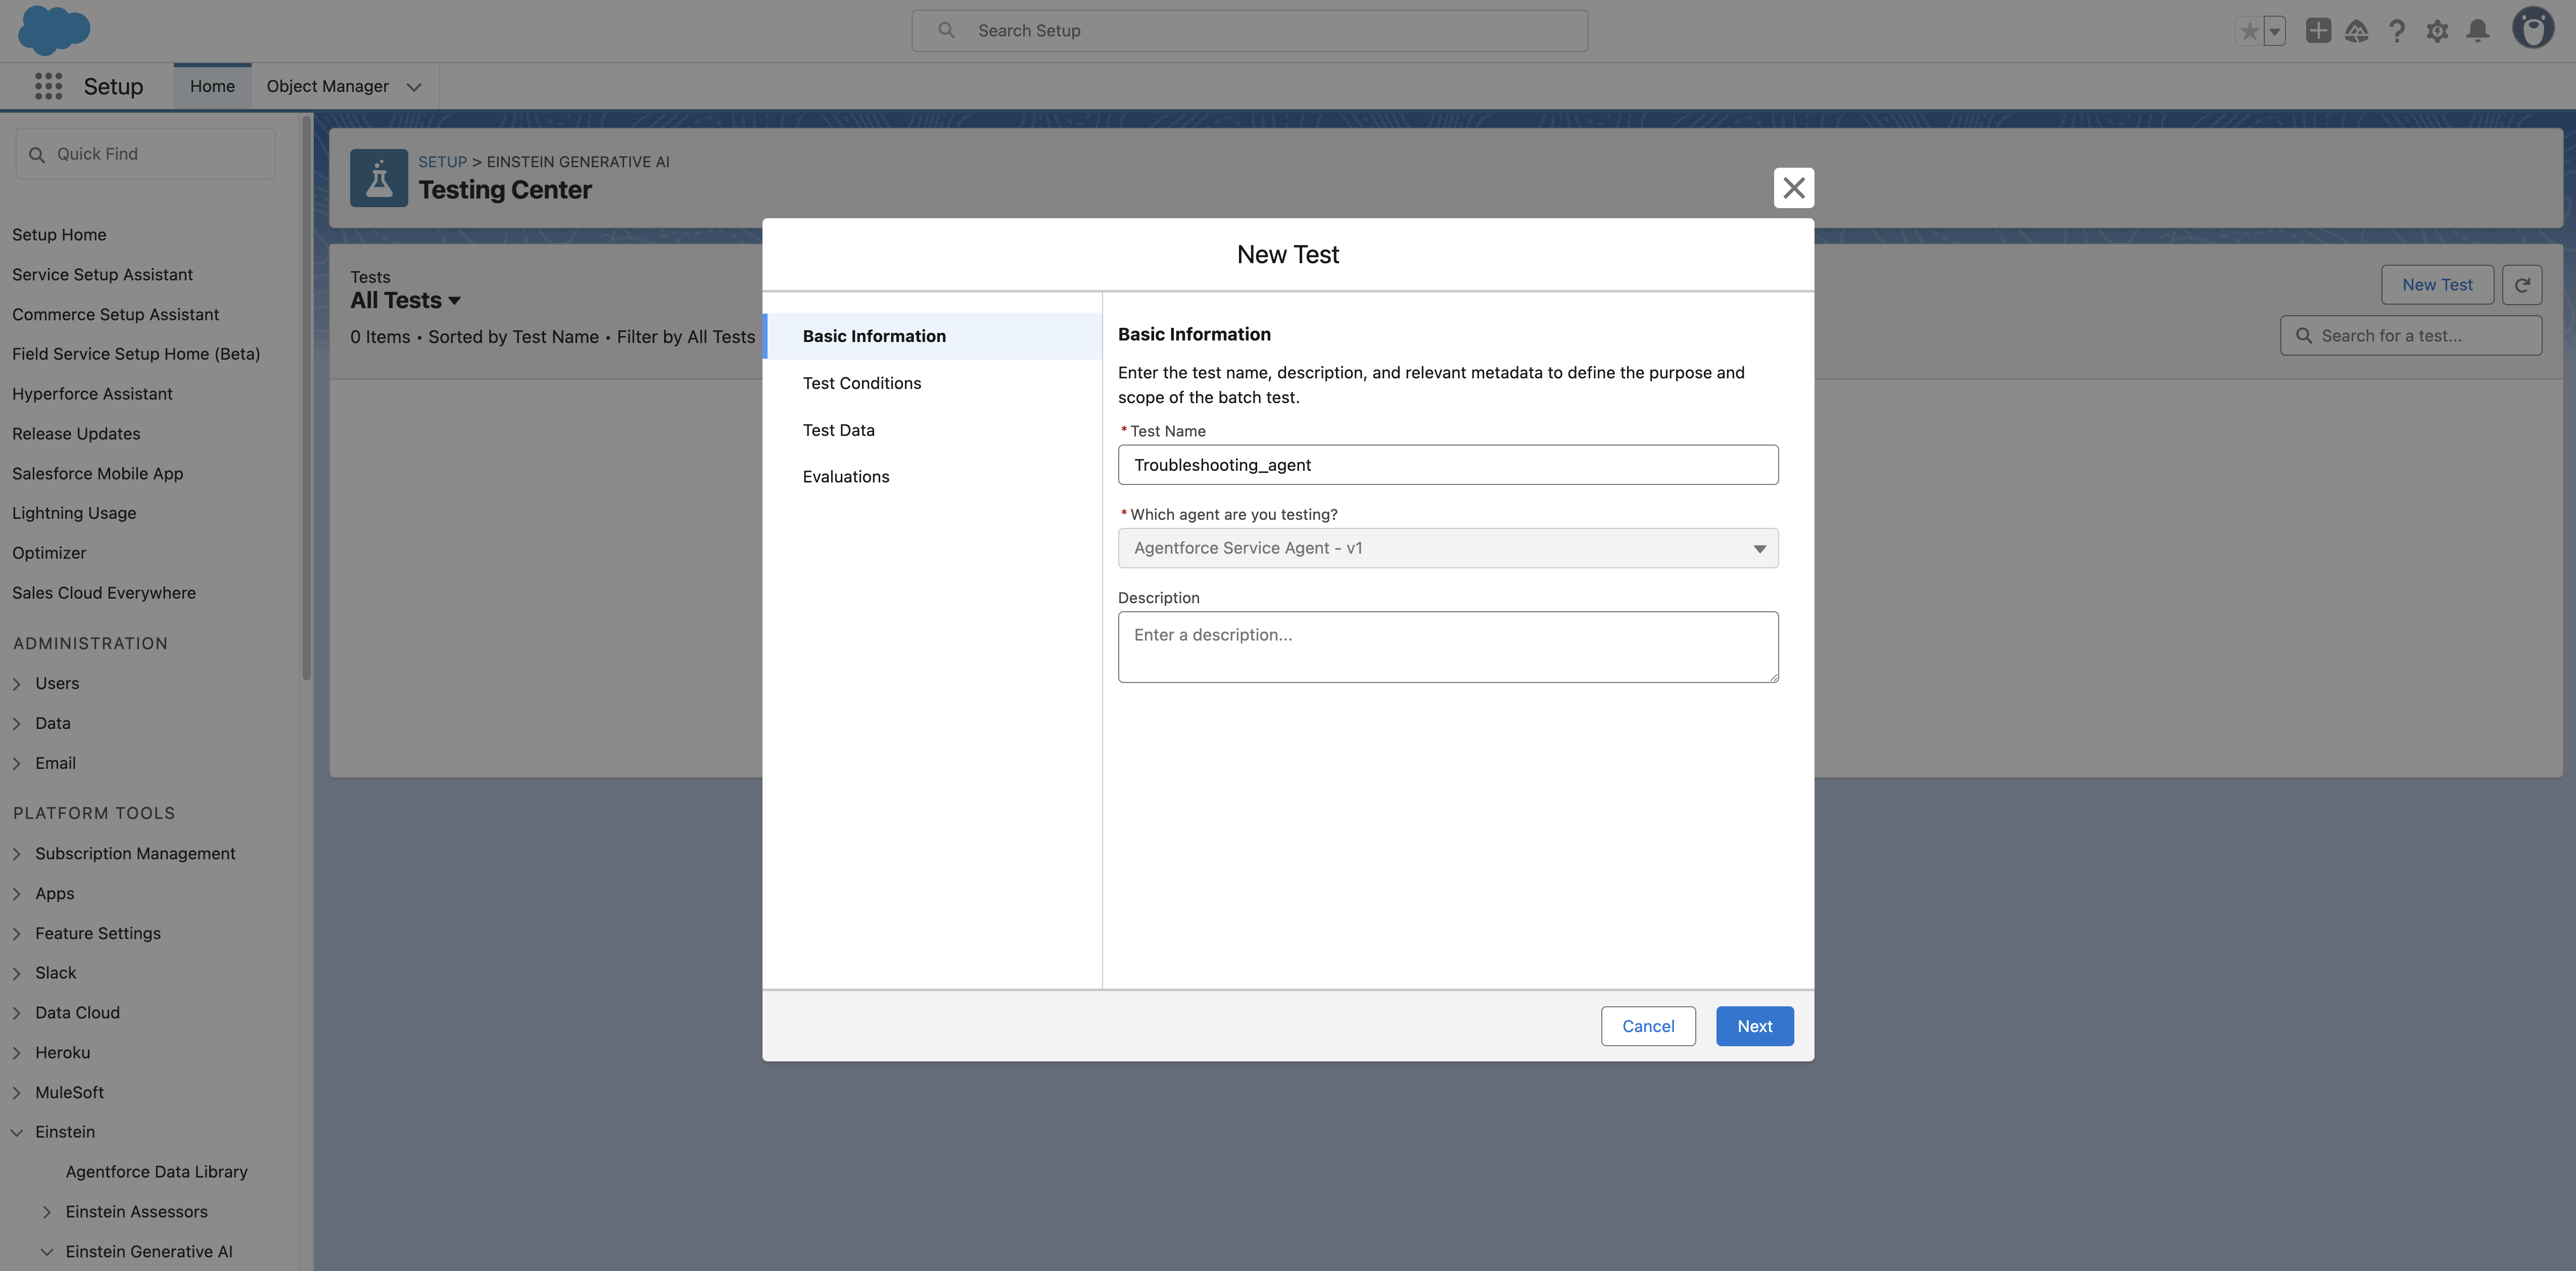Open the Favorites star icon
Image resolution: width=2576 pixels, height=1271 pixels.
[x=2249, y=31]
